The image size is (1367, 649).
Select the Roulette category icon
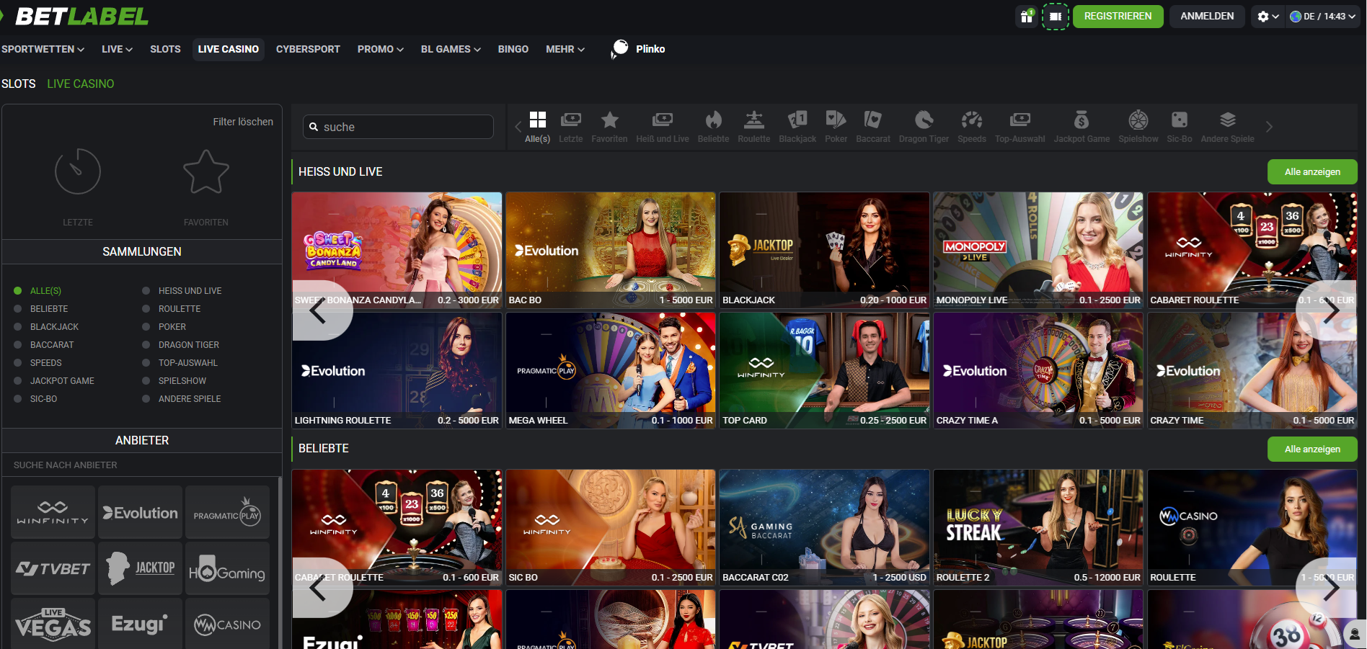[753, 120]
